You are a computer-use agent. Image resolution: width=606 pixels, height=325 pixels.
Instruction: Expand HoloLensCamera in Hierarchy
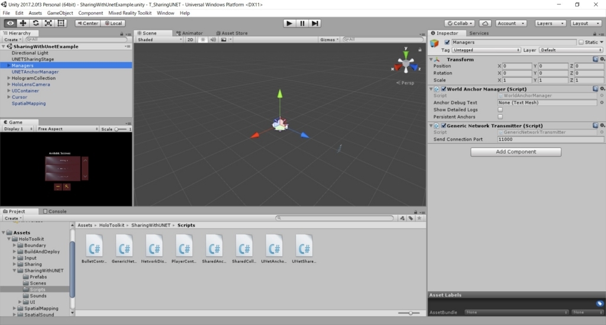(x=8, y=84)
